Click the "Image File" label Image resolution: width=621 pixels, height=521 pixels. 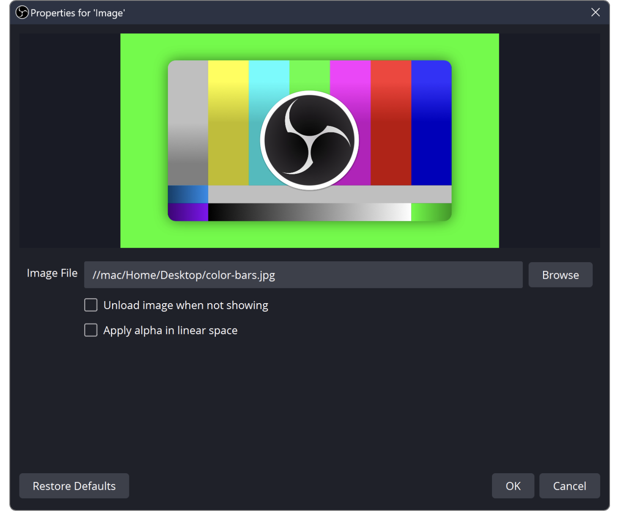52,273
